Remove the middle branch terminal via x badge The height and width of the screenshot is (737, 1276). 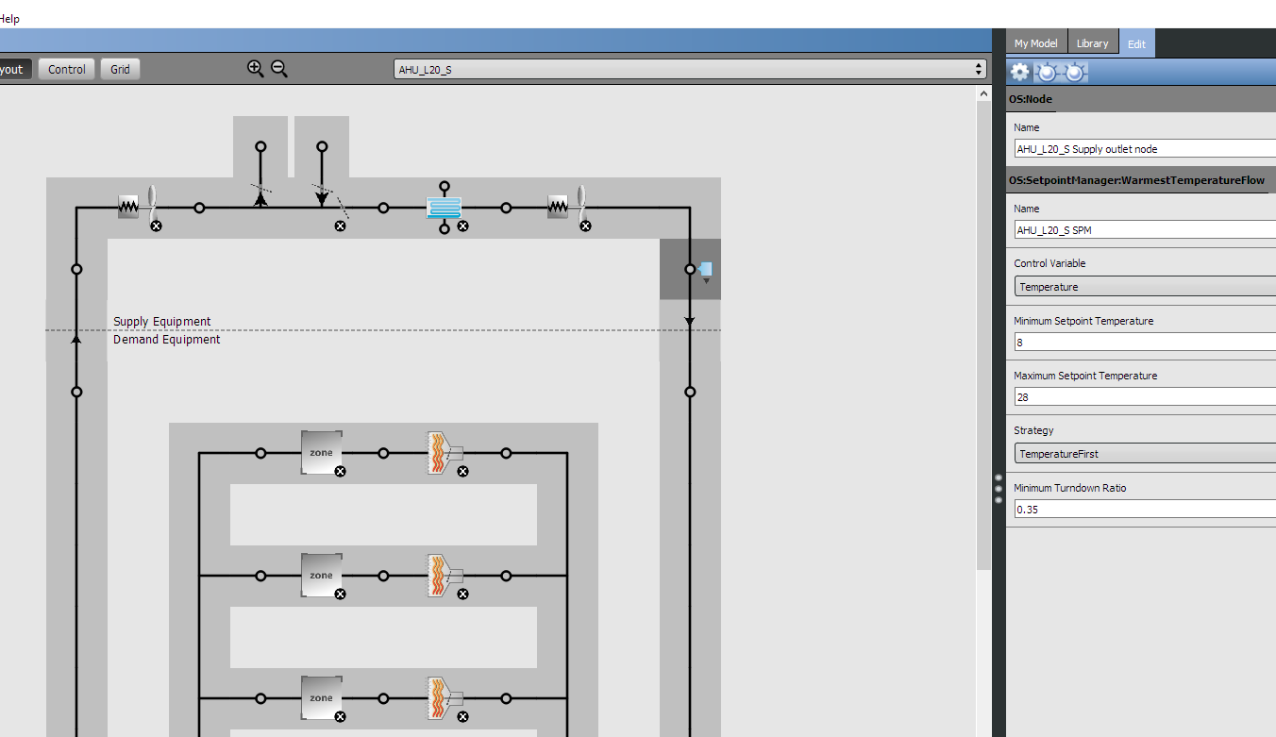462,594
